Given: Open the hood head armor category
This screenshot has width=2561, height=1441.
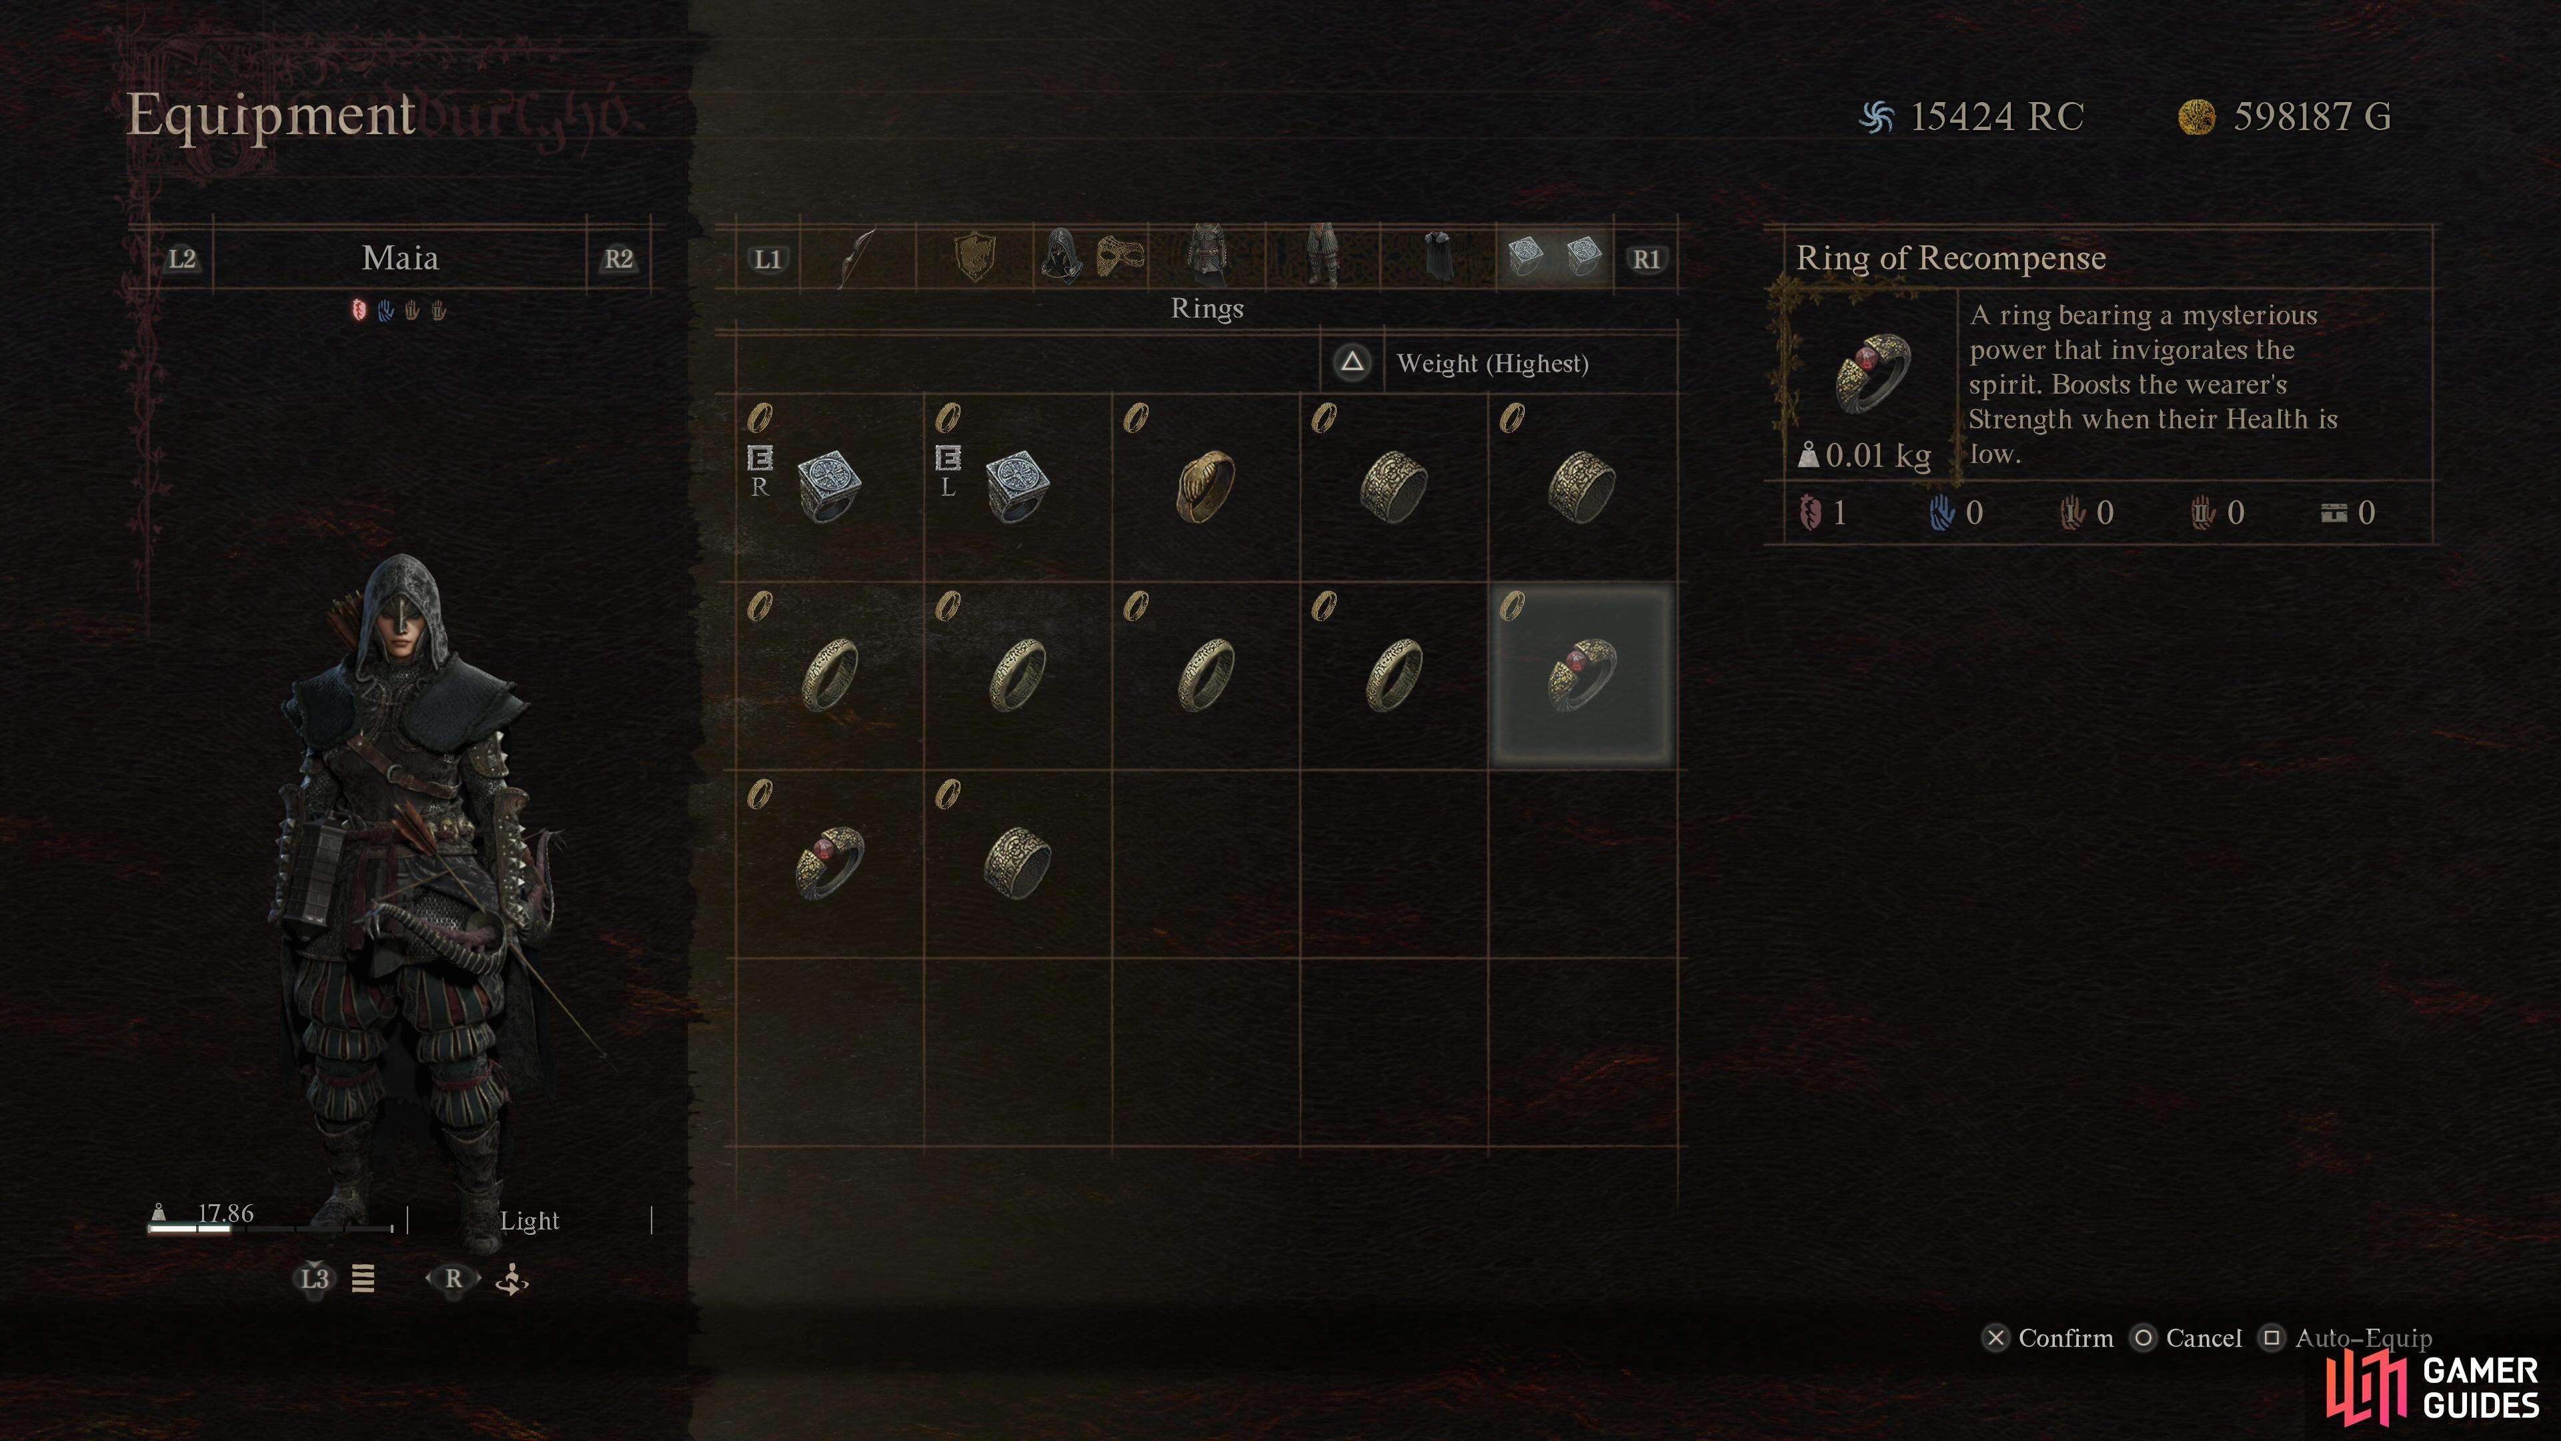Looking at the screenshot, I should point(1061,258).
